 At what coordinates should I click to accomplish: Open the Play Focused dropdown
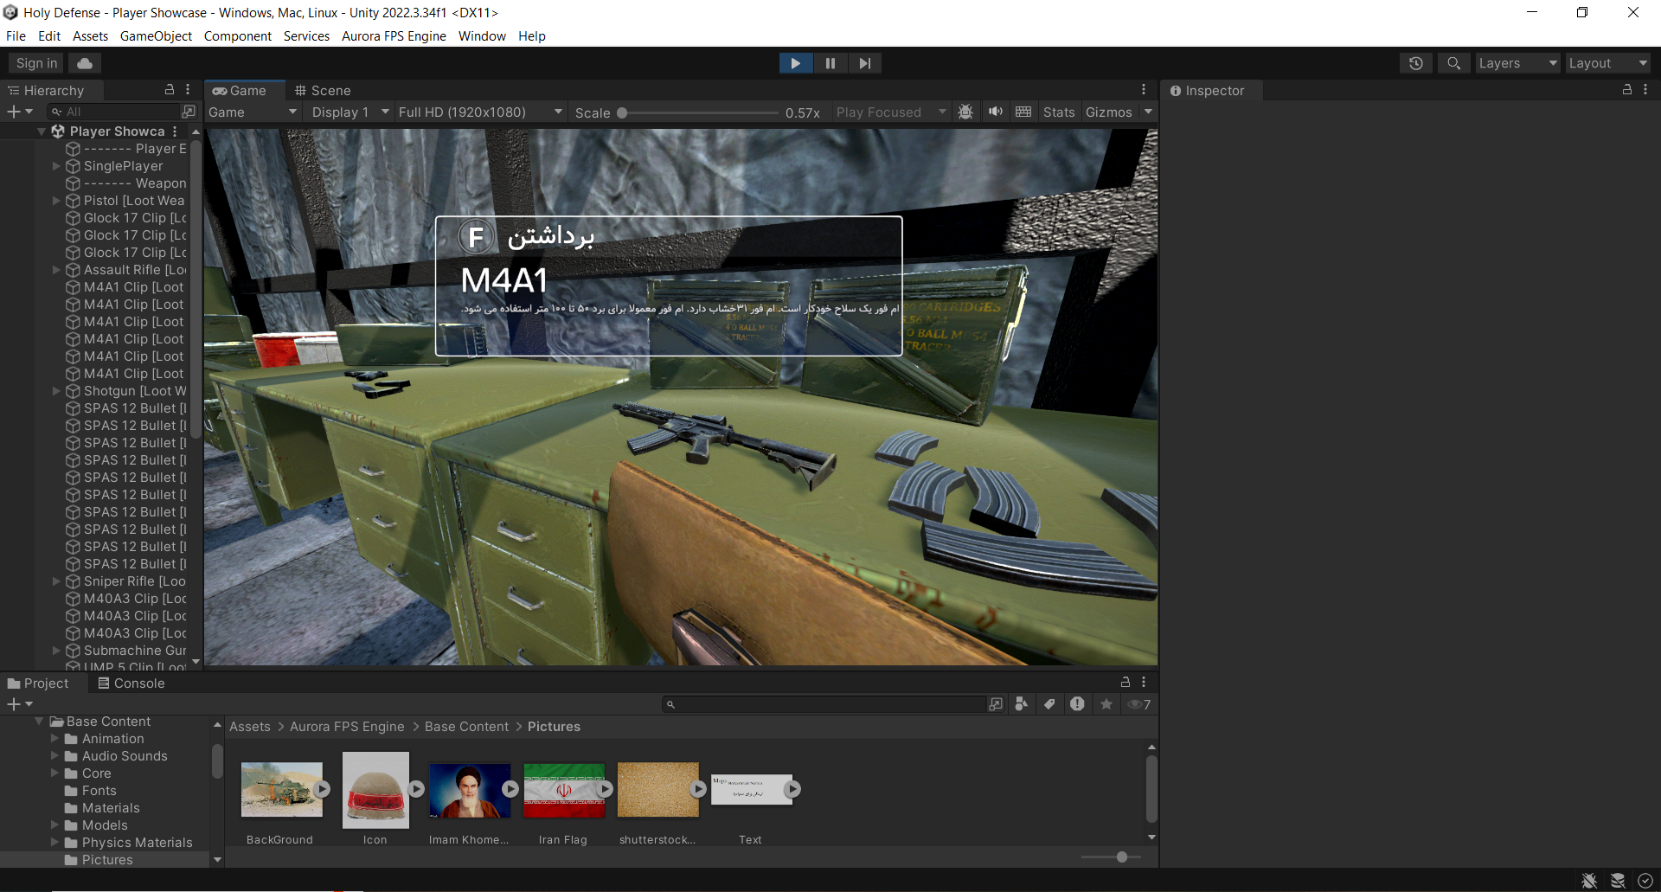tap(891, 112)
